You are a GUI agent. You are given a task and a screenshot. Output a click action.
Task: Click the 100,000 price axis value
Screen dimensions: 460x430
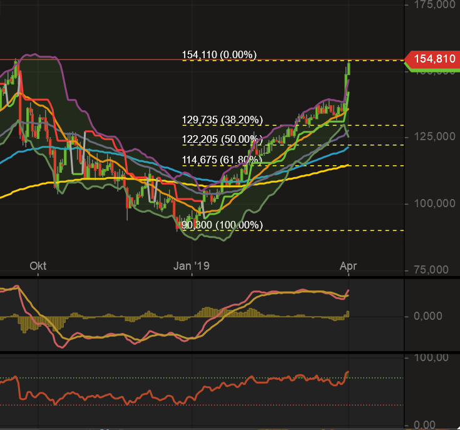434,203
